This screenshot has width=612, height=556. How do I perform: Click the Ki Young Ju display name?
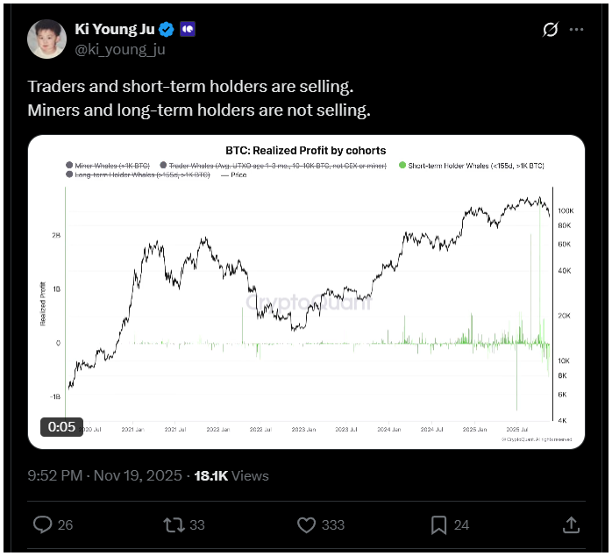pyautogui.click(x=114, y=28)
